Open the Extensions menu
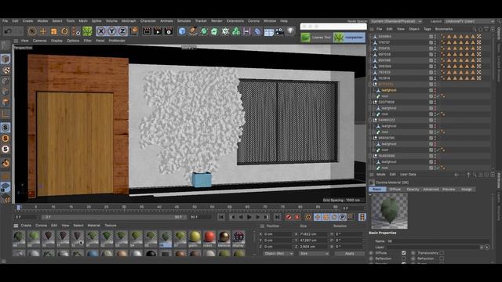 coord(235,21)
